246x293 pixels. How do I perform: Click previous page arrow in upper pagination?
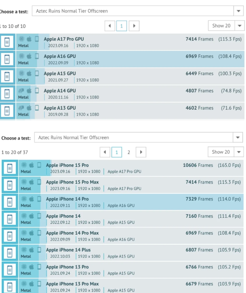[110, 26]
